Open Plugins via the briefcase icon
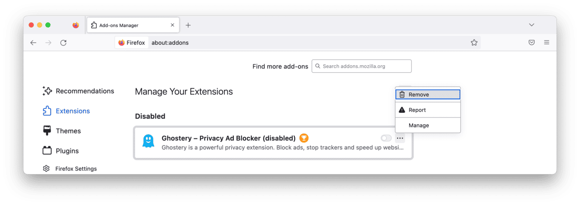Screen dimensions: 580x205 pyautogui.click(x=47, y=151)
